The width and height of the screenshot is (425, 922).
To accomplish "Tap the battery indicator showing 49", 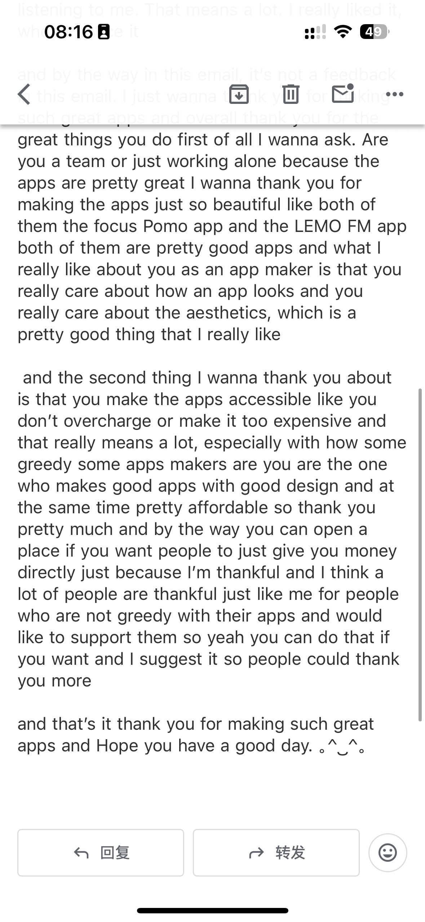I will coord(375,32).
